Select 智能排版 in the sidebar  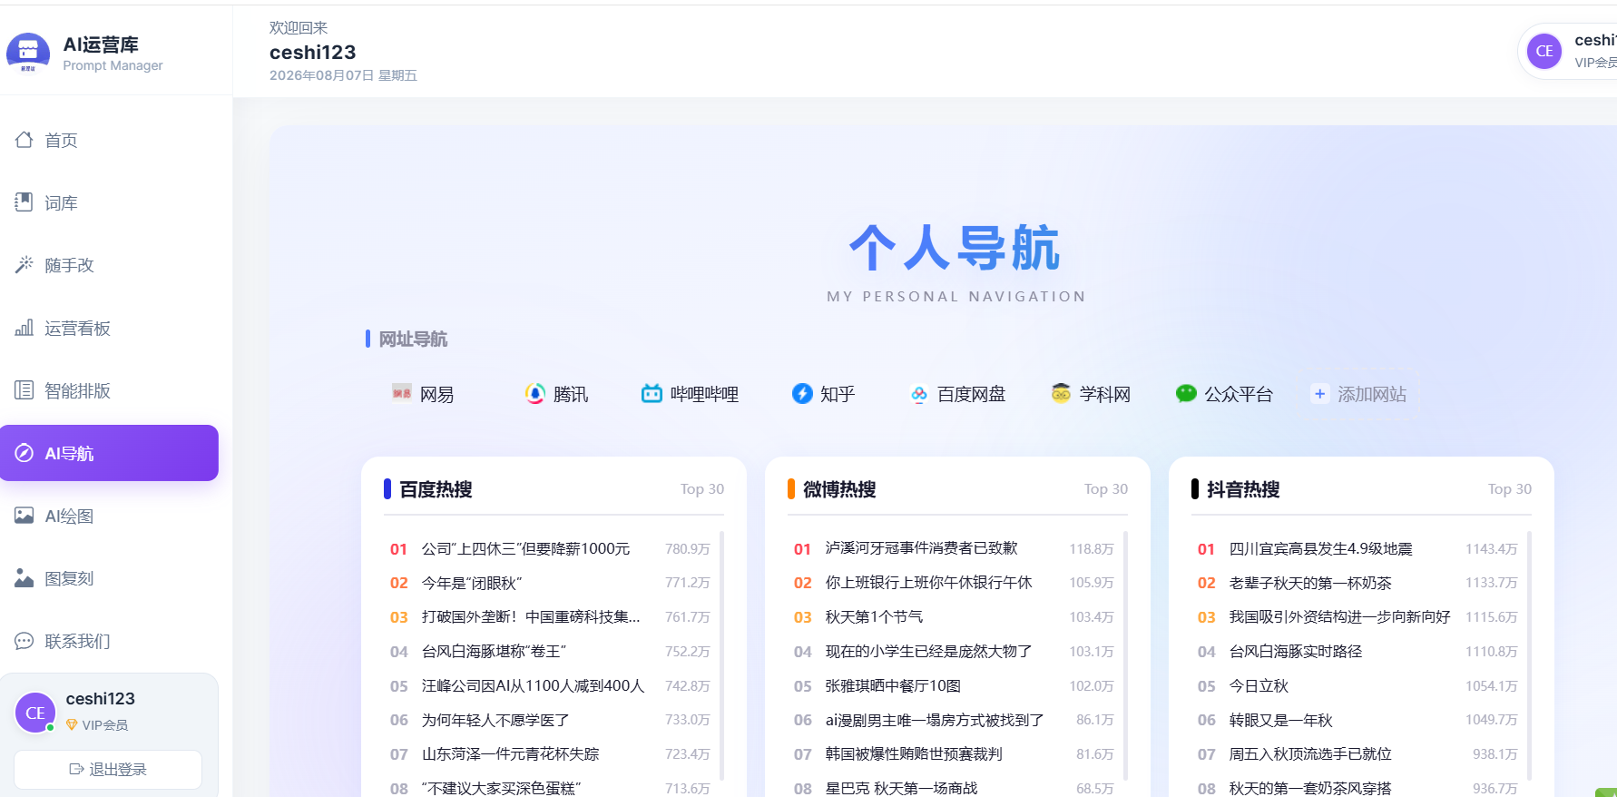coord(109,390)
